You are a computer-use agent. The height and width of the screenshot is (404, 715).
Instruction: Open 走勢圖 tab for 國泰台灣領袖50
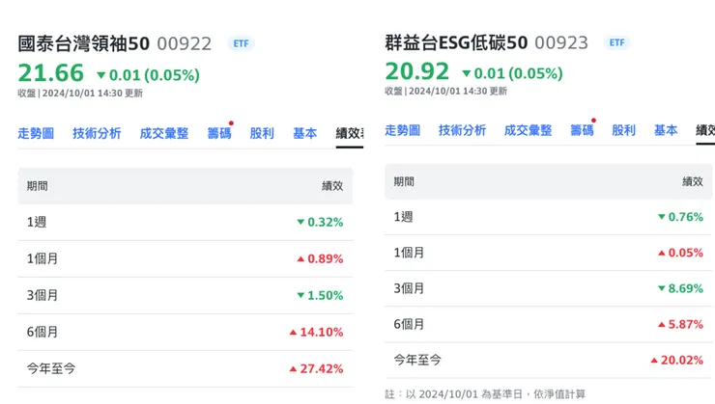36,133
